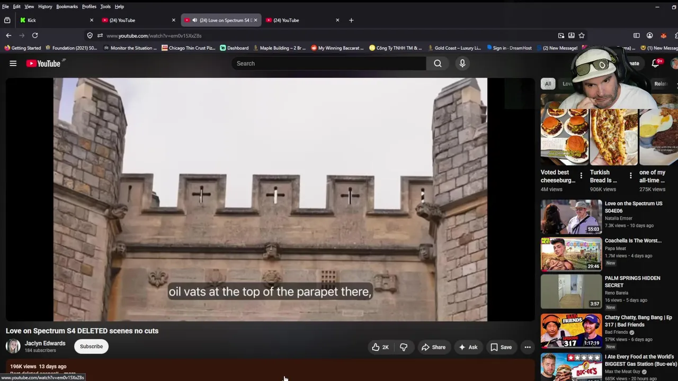678x381 pixels.
Task: Open the Dashboard bookmark
Action: click(x=234, y=48)
